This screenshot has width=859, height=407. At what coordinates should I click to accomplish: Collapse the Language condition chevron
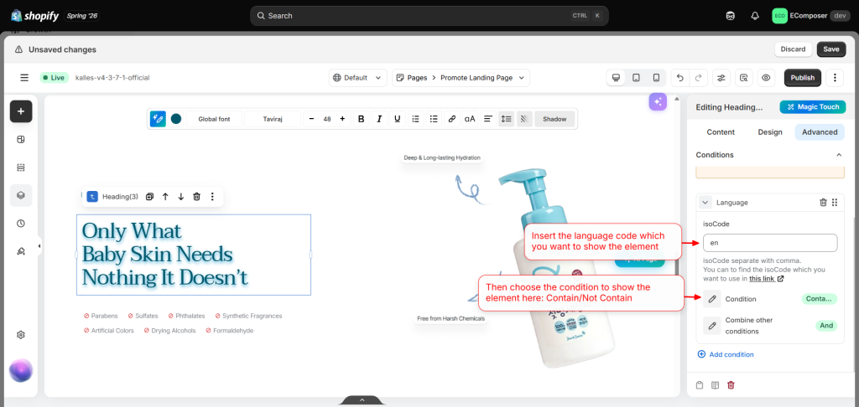tap(705, 203)
